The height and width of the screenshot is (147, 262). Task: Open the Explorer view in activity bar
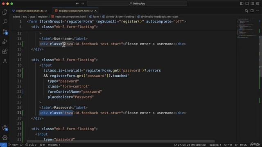tap(5, 12)
